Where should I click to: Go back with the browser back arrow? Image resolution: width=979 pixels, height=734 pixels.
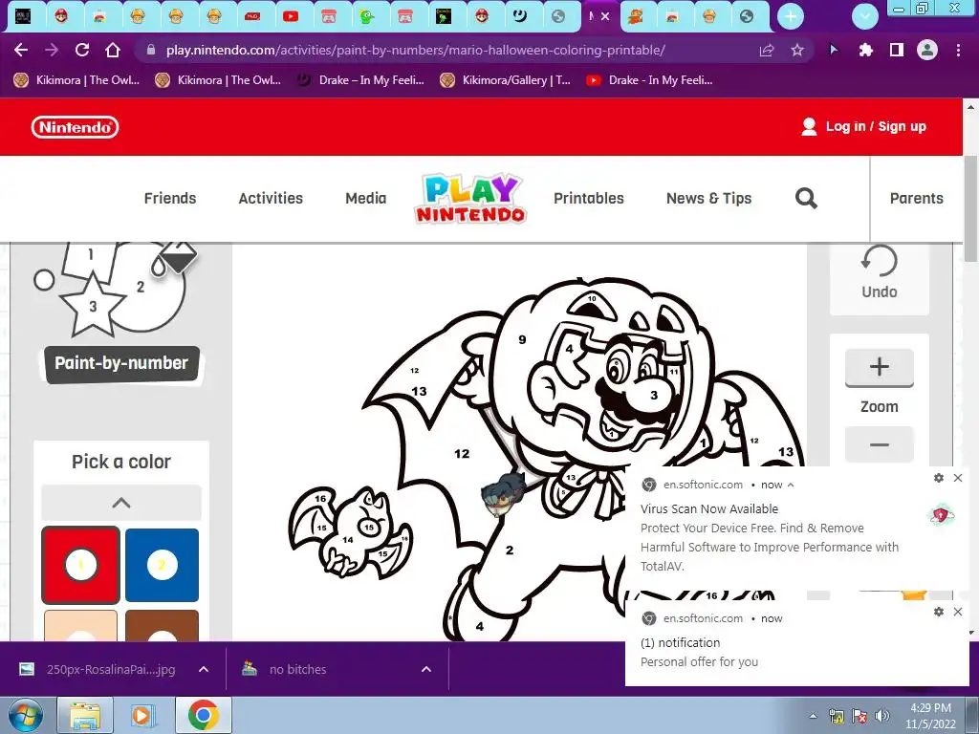coord(21,50)
